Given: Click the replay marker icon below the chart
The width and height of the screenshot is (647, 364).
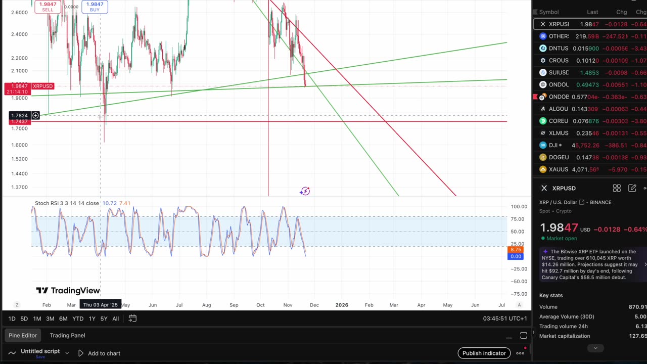Looking at the screenshot, I should [305, 191].
